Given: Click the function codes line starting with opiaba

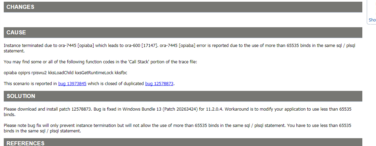Looking at the screenshot, I should pos(66,73).
